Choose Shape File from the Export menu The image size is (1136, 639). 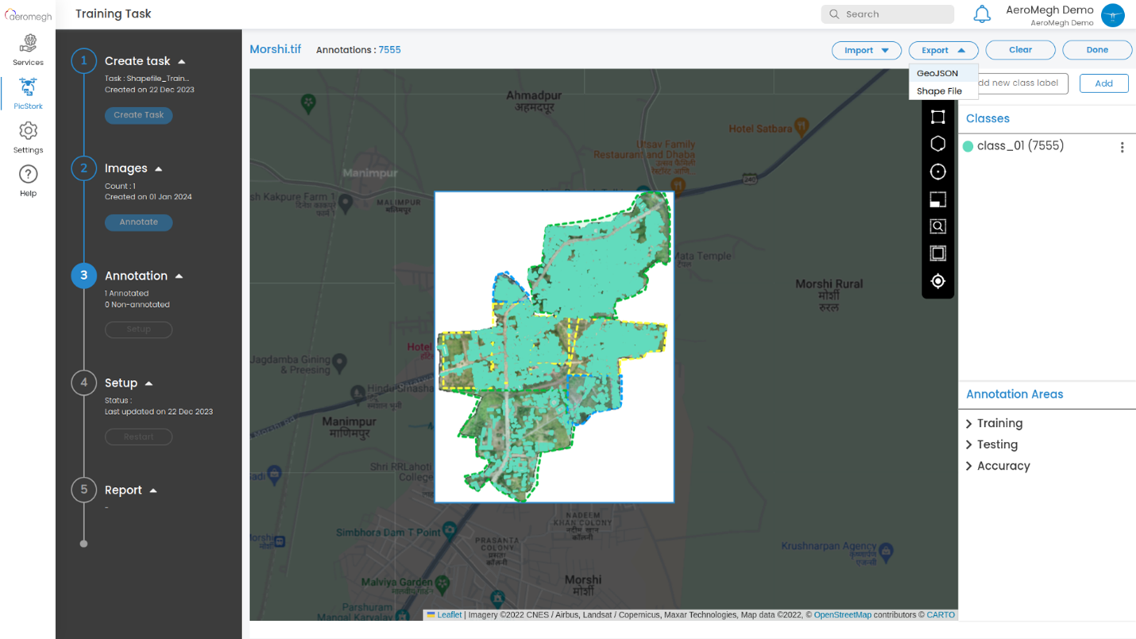939,91
